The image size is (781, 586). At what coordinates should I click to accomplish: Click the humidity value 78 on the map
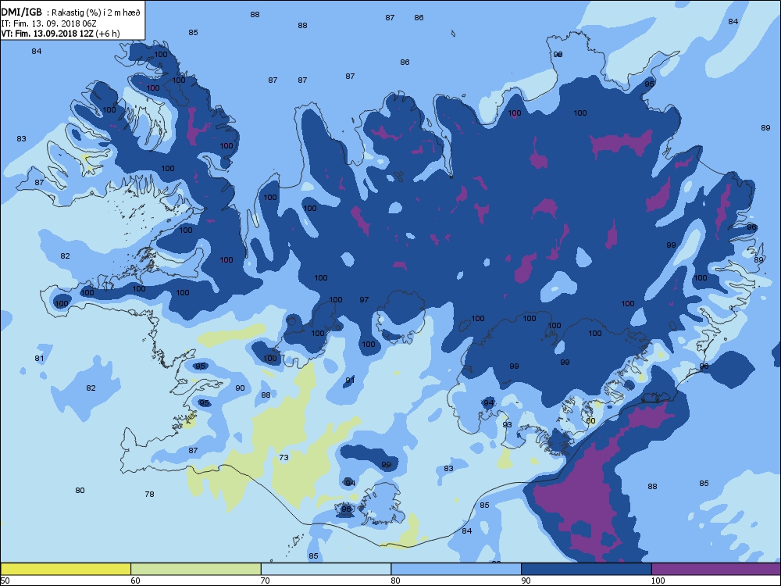pos(149,495)
